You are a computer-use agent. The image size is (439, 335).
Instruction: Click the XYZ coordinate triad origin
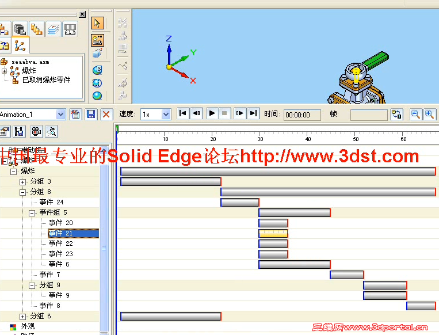[169, 67]
